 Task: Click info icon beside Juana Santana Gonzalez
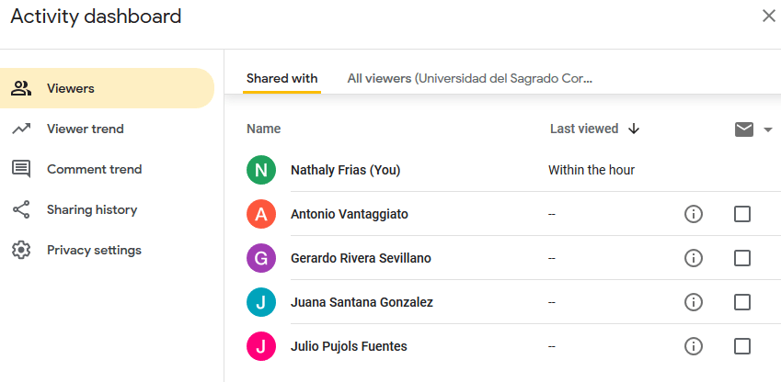pos(694,302)
